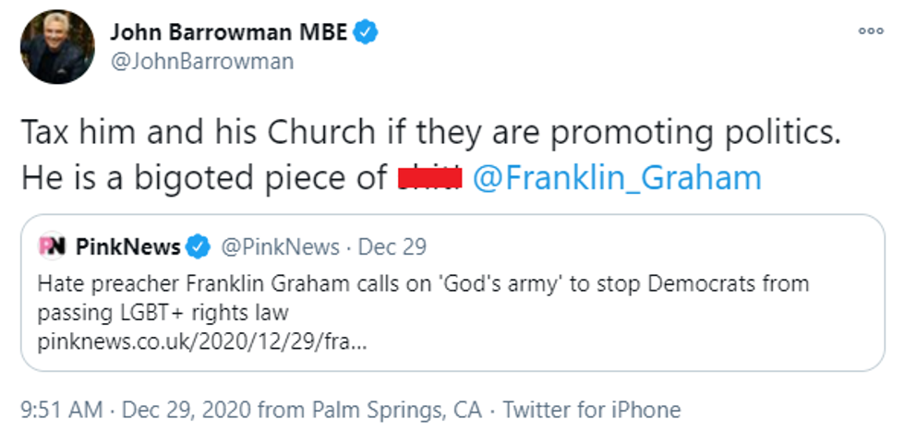Viewport: 905px width, 443px height.
Task: Open the John Barrowman MBE display name
Action: (229, 32)
